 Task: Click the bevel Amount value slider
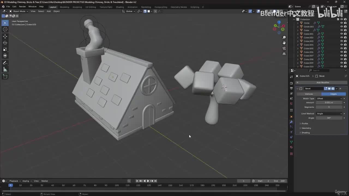(329, 103)
